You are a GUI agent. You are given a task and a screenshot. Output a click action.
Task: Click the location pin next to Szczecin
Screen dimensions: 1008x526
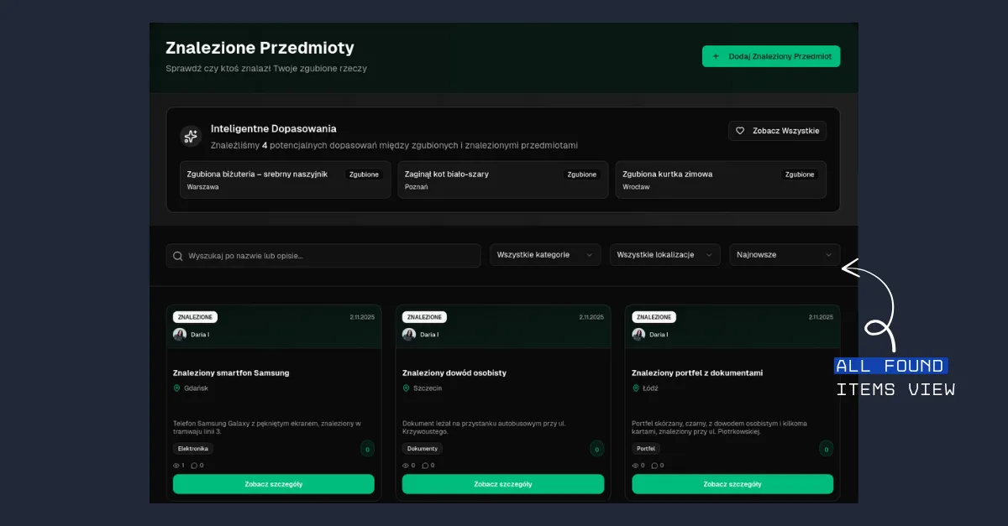point(407,388)
